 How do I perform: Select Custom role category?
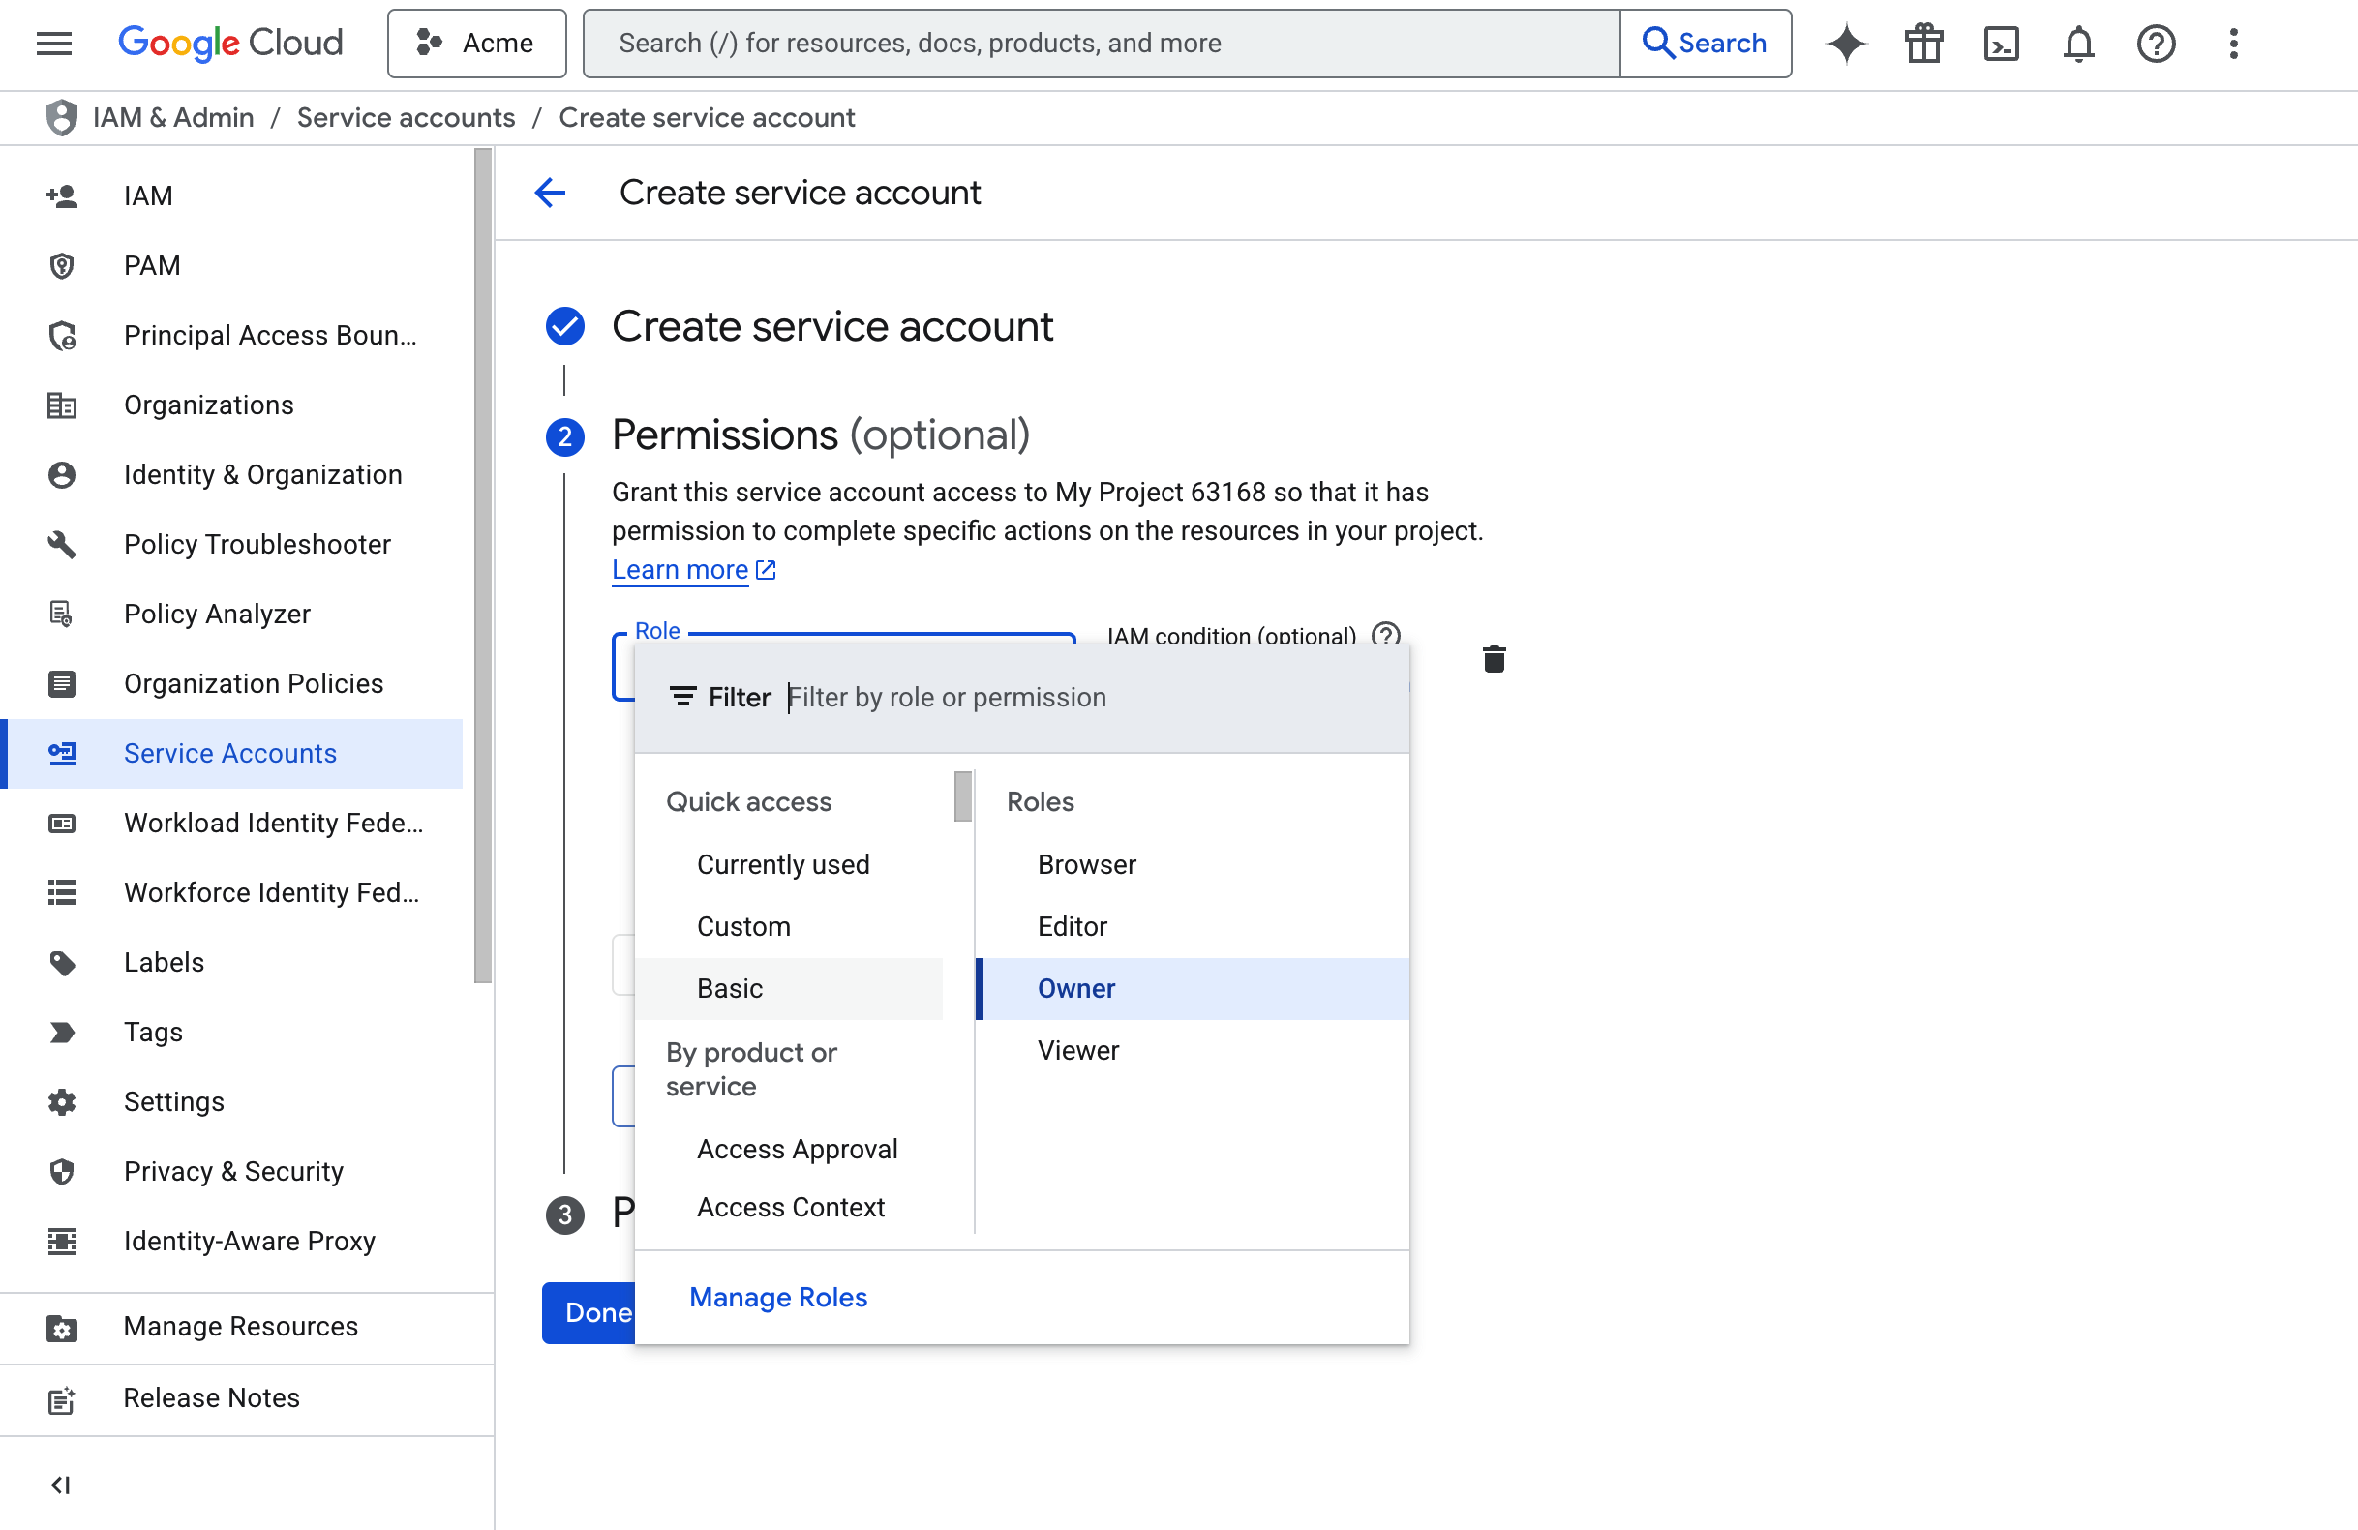789,926
